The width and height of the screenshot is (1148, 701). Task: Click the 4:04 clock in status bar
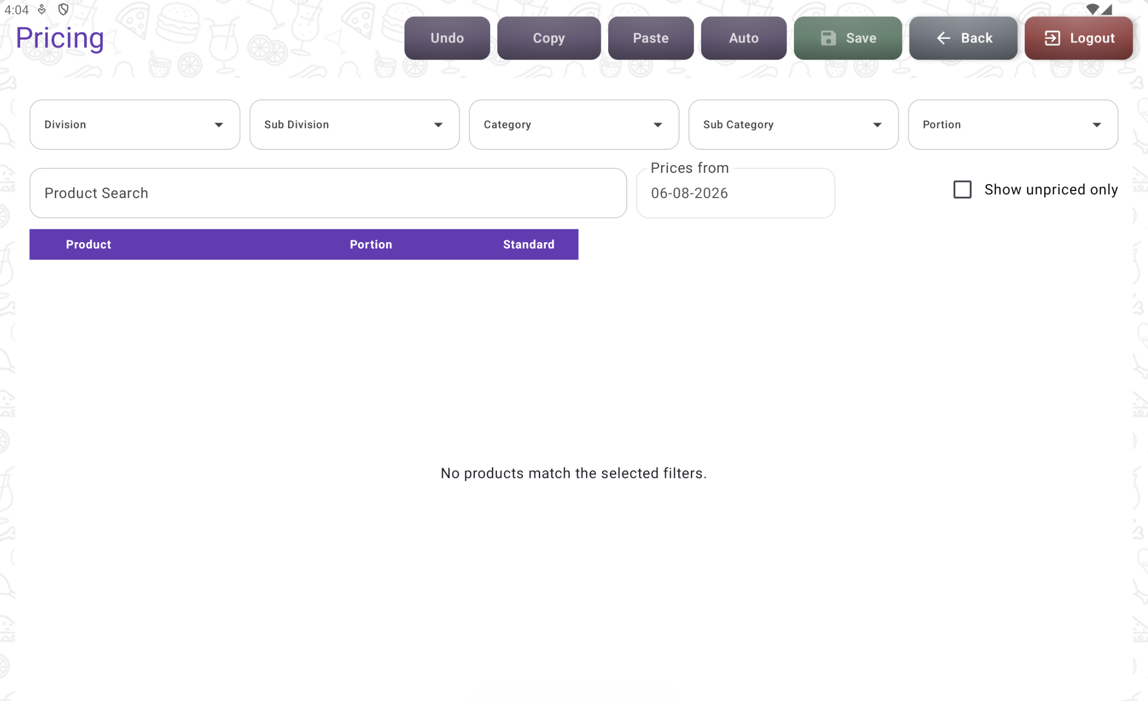[17, 10]
